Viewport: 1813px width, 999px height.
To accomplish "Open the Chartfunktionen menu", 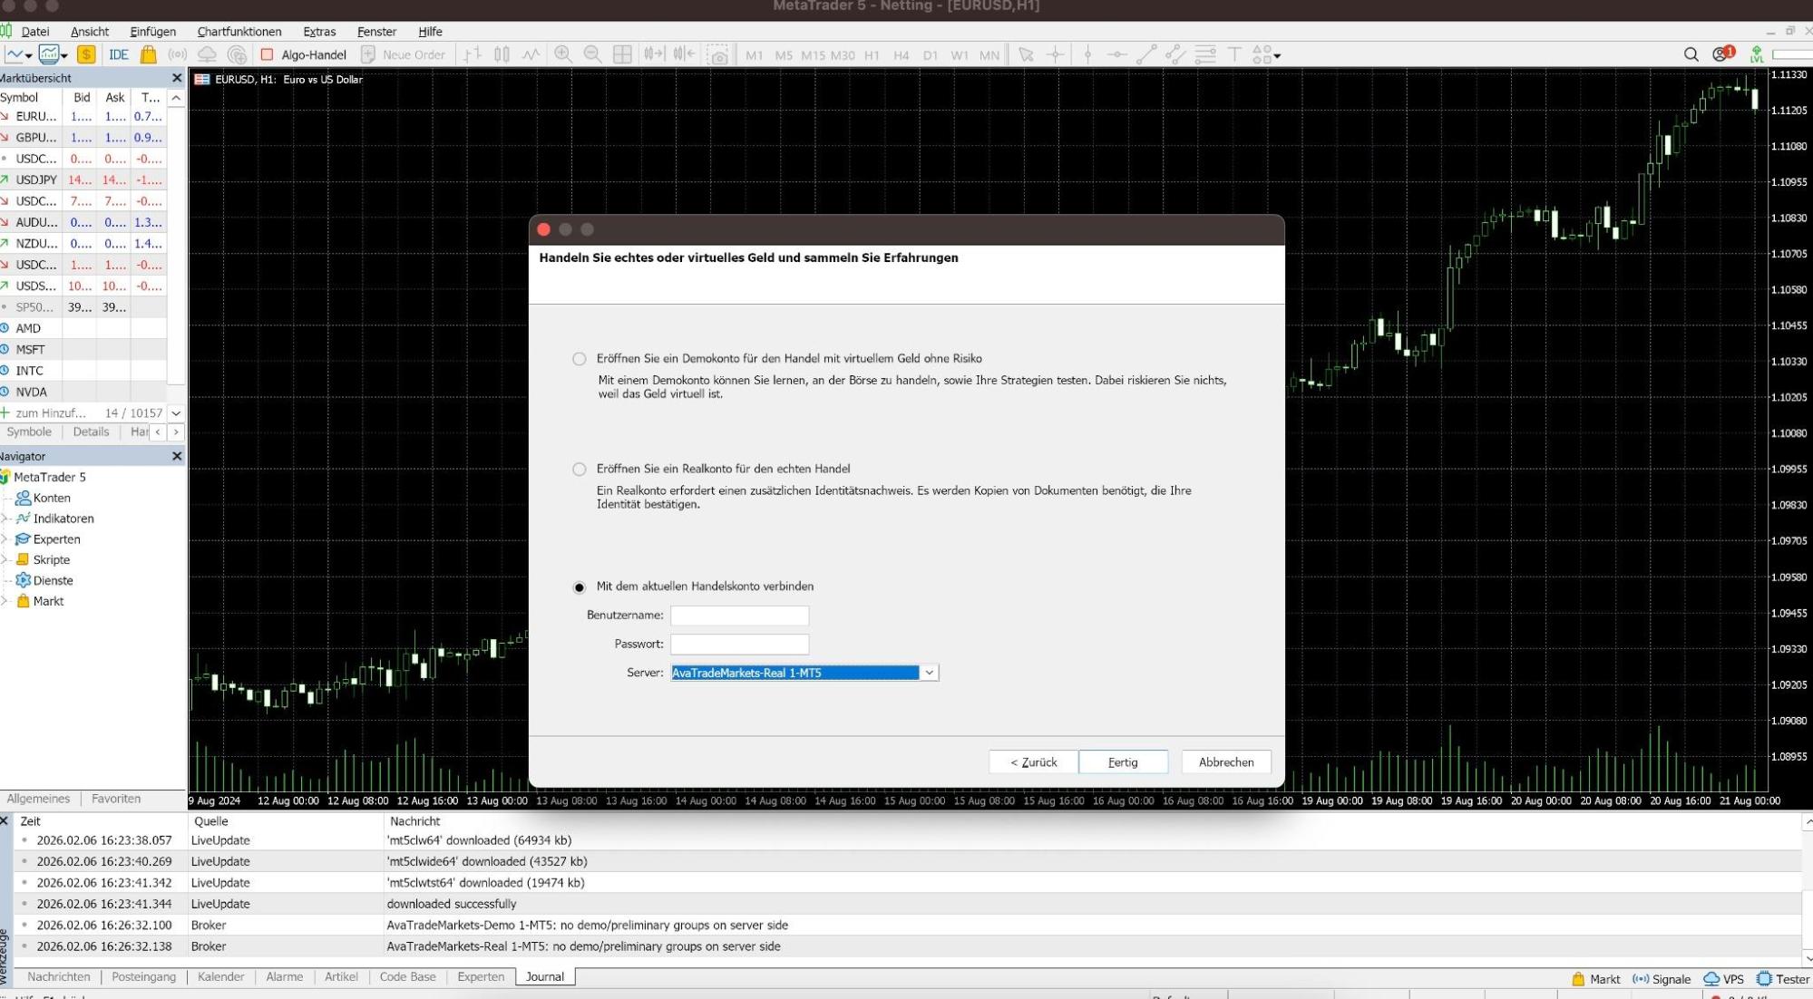I will point(239,31).
